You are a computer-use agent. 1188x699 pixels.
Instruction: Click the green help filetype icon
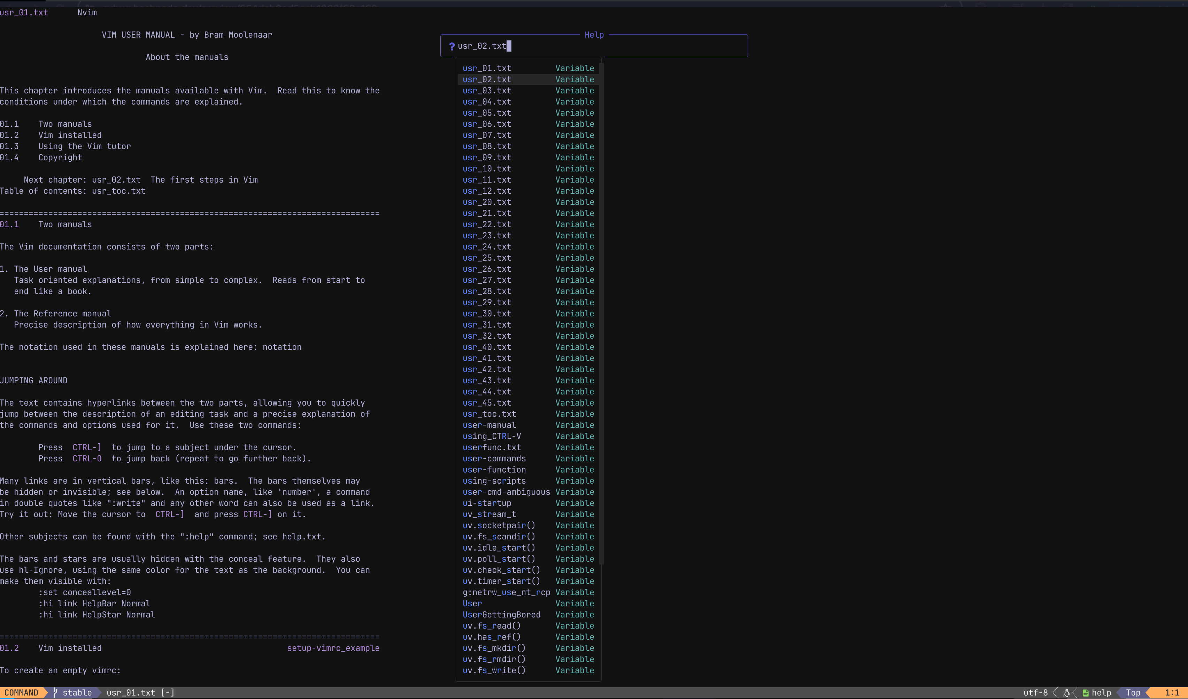coord(1086,693)
